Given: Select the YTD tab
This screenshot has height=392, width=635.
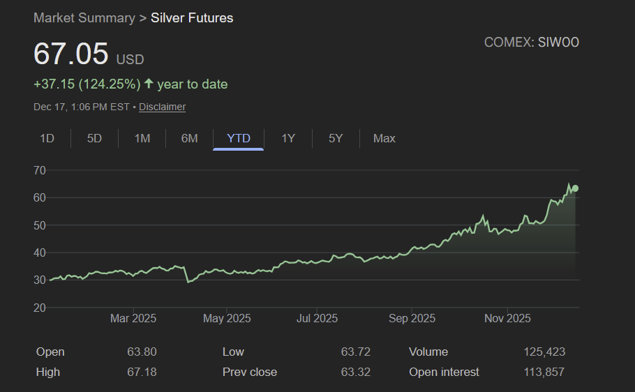Looking at the screenshot, I should click(x=239, y=138).
